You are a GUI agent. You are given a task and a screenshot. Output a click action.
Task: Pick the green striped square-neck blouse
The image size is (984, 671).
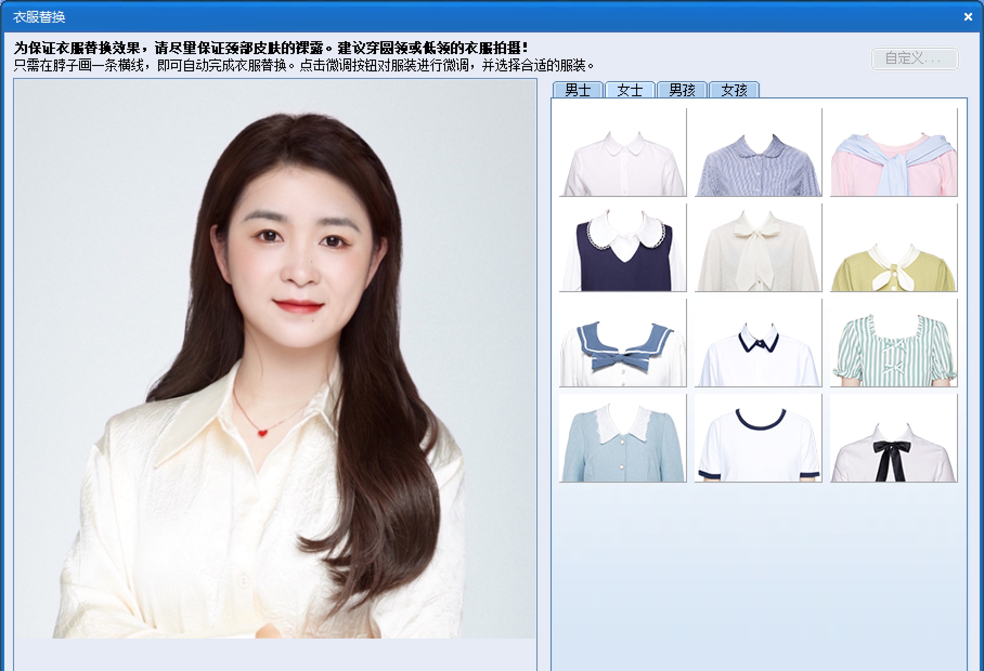pyautogui.click(x=894, y=343)
